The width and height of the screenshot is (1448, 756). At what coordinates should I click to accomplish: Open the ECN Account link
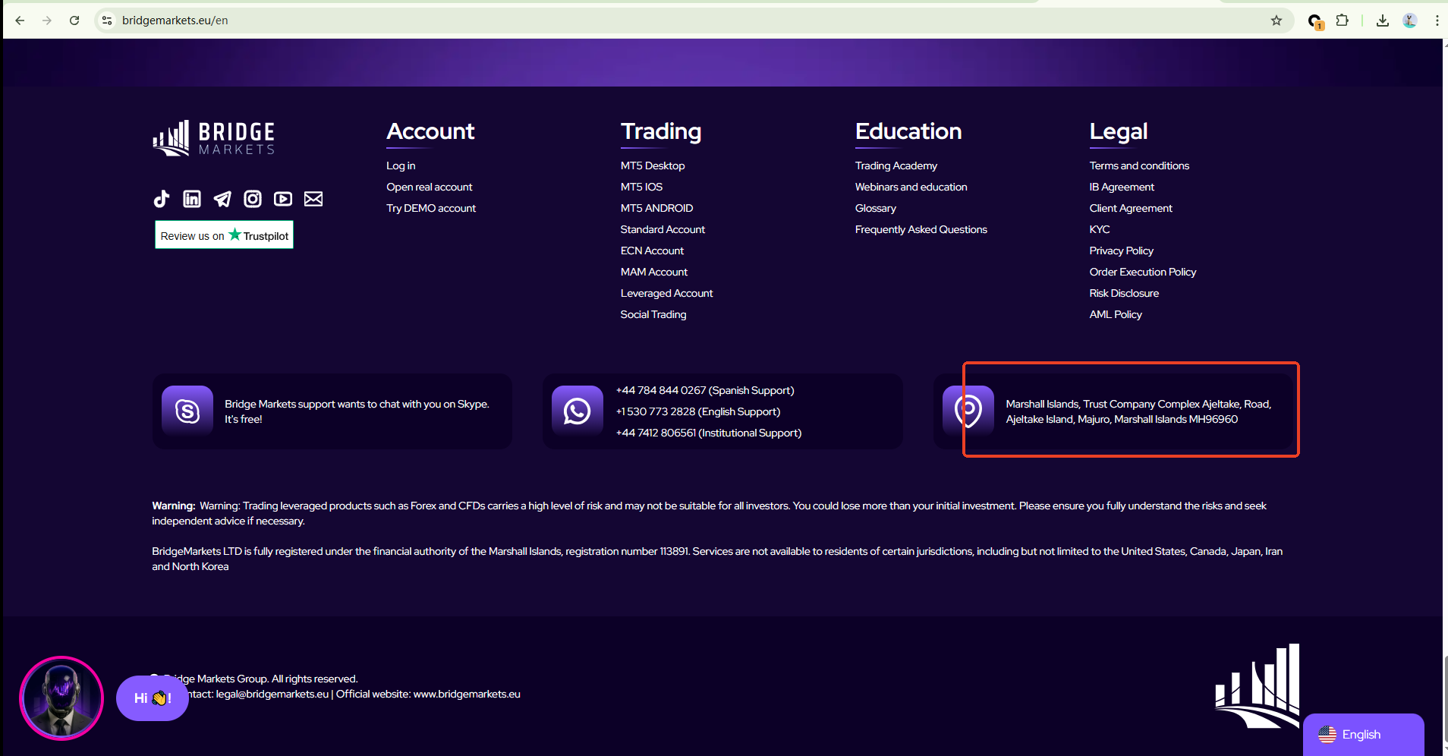click(x=652, y=250)
